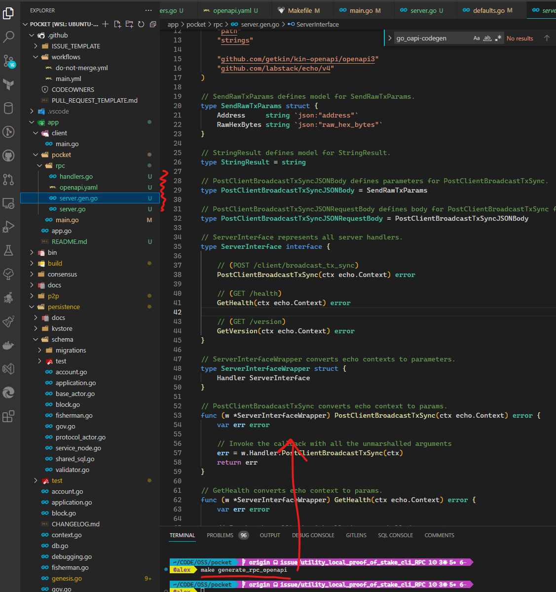The width and height of the screenshot is (556, 592).
Task: Click the server.gen.go breadcrumb
Action: 260,25
